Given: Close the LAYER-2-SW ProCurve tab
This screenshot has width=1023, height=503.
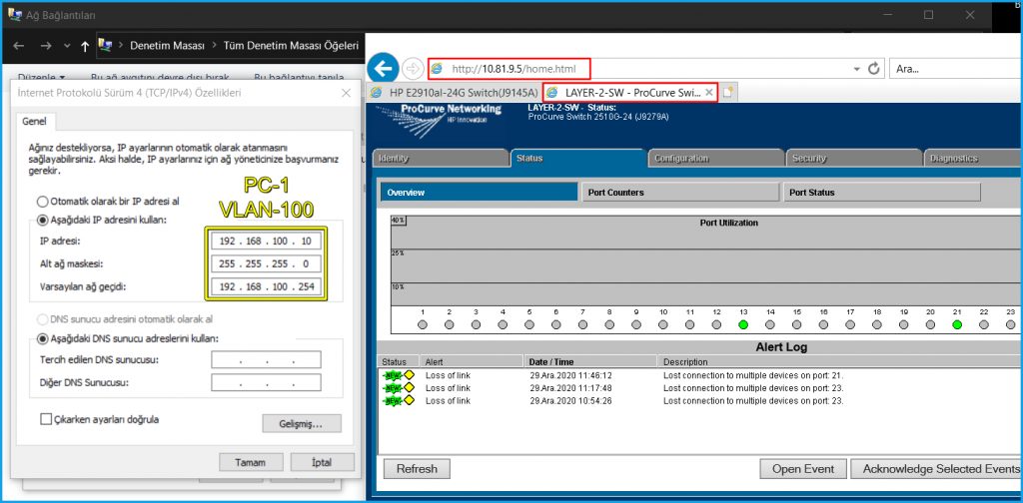Looking at the screenshot, I should pyautogui.click(x=709, y=93).
